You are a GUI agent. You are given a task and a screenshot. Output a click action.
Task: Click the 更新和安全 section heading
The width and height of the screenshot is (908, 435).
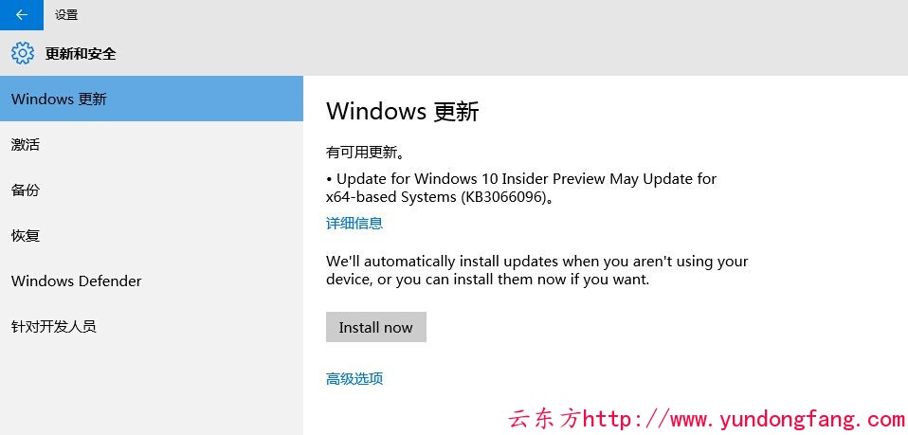tap(81, 54)
